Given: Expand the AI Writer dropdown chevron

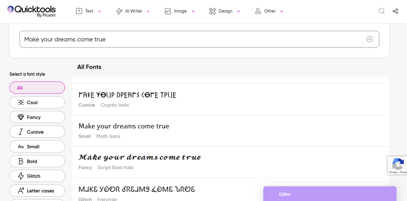Looking at the screenshot, I should (x=148, y=11).
